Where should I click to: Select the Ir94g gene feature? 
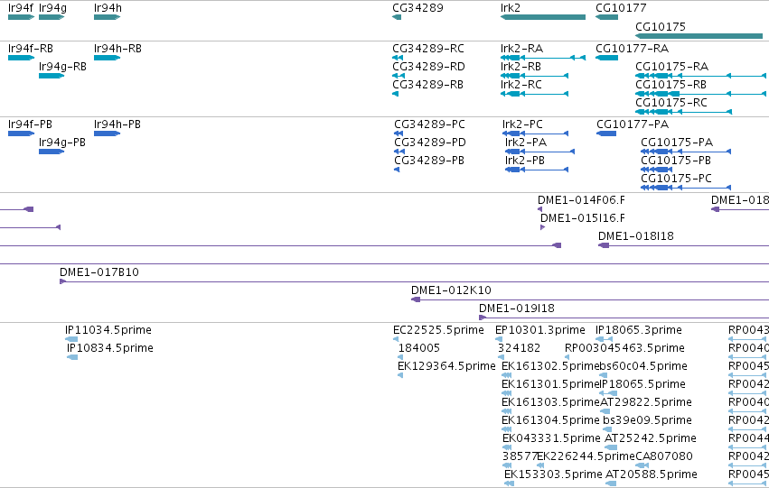52,17
